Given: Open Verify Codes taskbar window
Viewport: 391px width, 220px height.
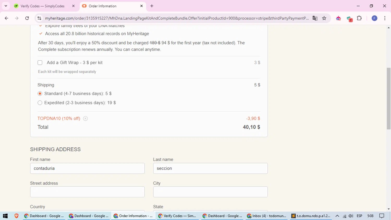Looking at the screenshot, I should [178, 216].
